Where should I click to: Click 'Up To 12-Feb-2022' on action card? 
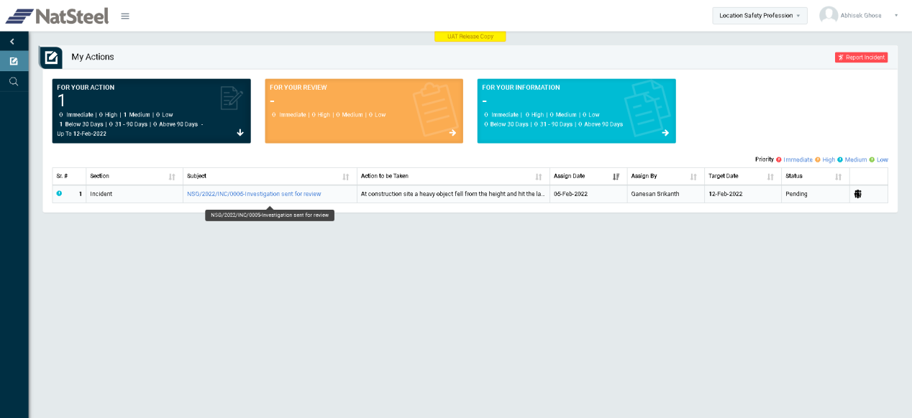click(x=81, y=134)
